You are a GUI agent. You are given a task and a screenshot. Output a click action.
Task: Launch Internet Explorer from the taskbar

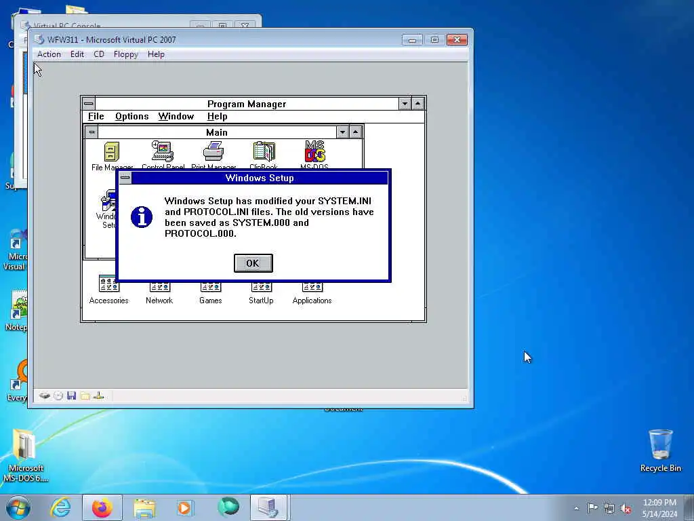[60, 507]
